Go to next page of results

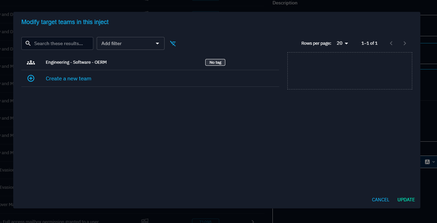[404, 43]
